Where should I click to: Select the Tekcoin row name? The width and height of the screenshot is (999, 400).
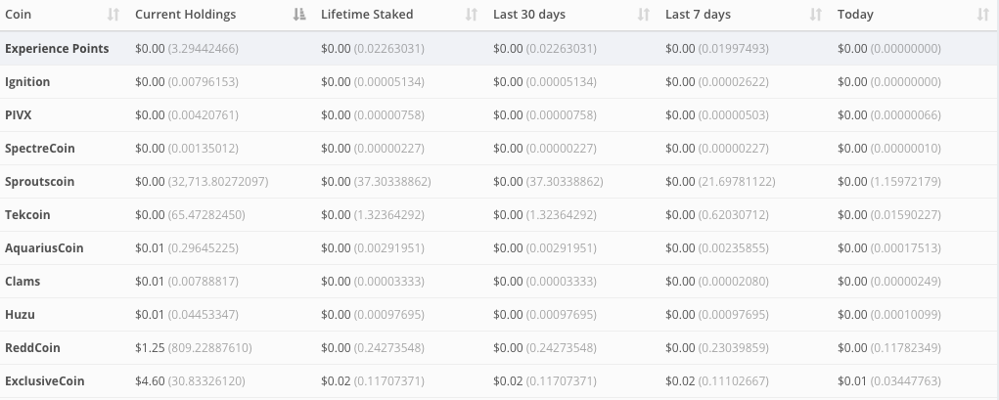click(27, 214)
